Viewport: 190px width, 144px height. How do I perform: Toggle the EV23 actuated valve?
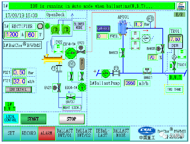click(x=81, y=50)
